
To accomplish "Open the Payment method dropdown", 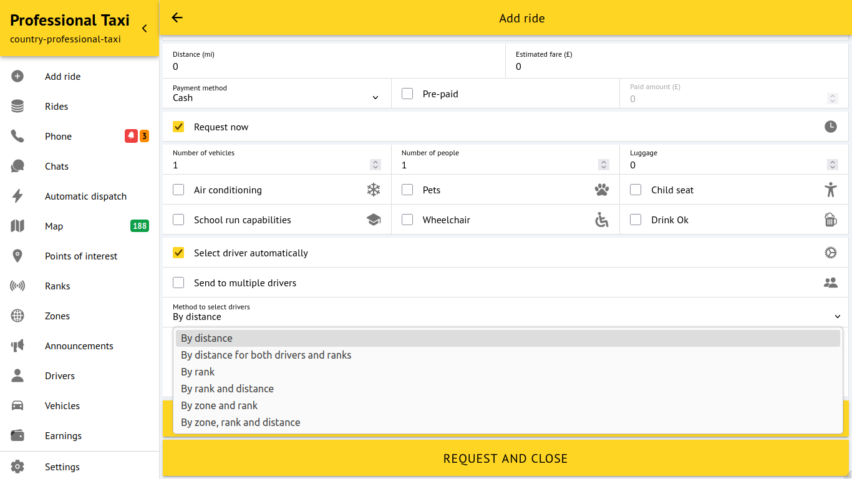I will 276,94.
